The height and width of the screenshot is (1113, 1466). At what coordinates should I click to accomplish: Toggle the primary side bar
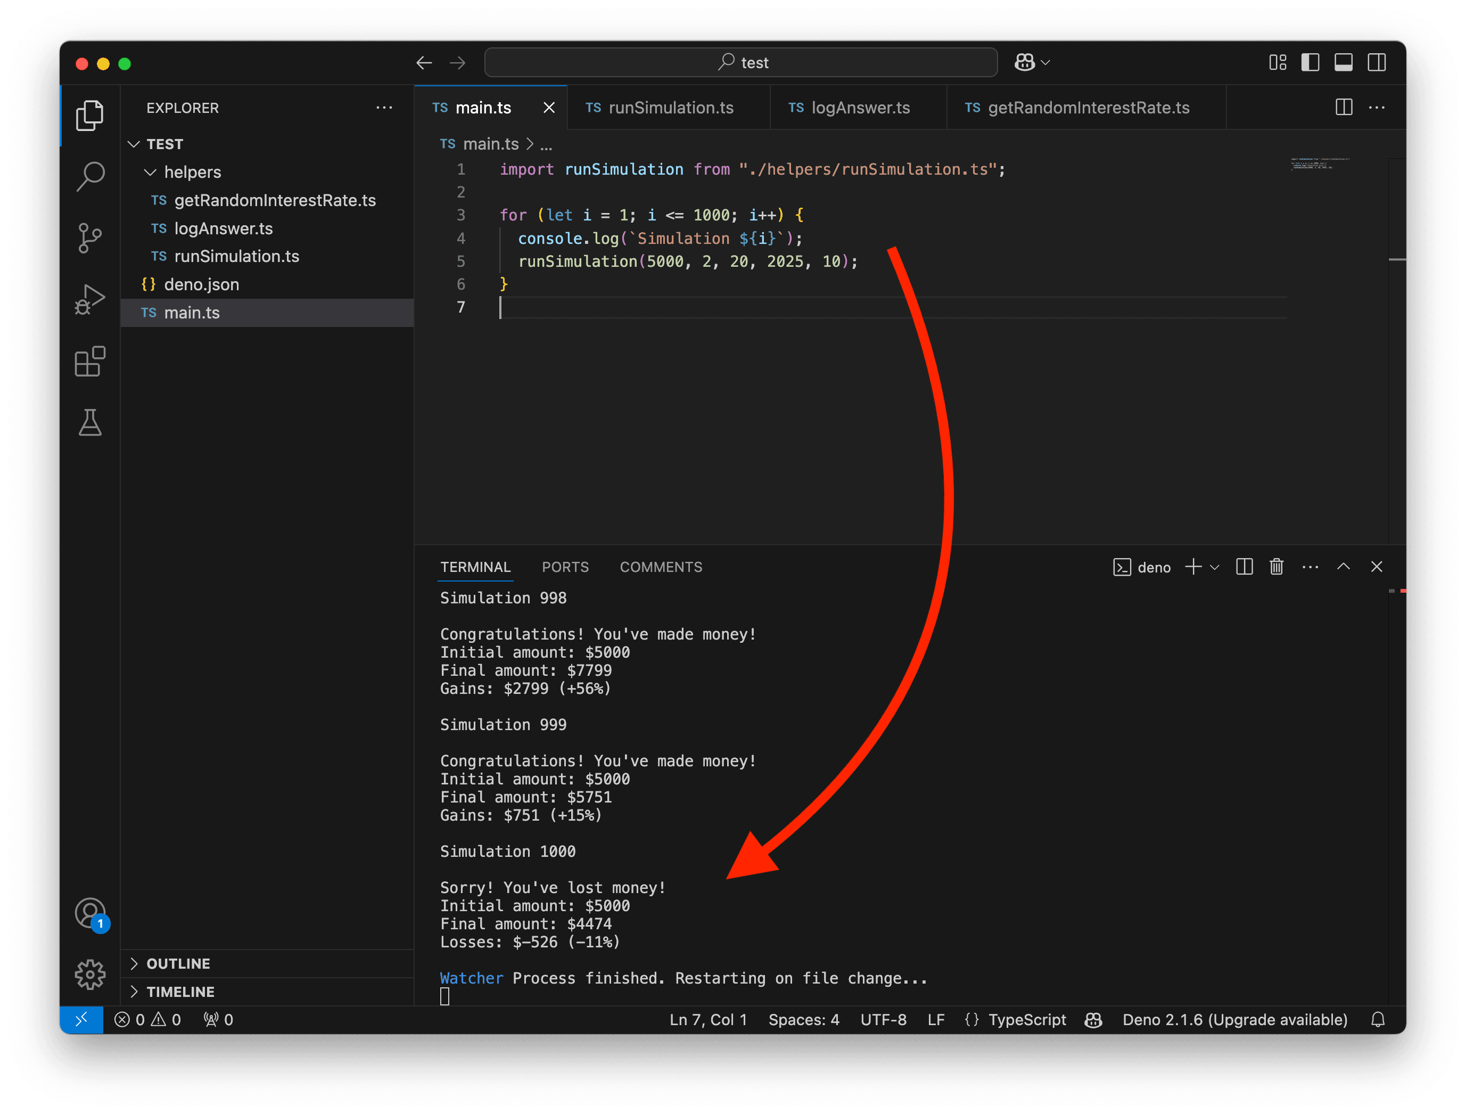coord(1310,62)
